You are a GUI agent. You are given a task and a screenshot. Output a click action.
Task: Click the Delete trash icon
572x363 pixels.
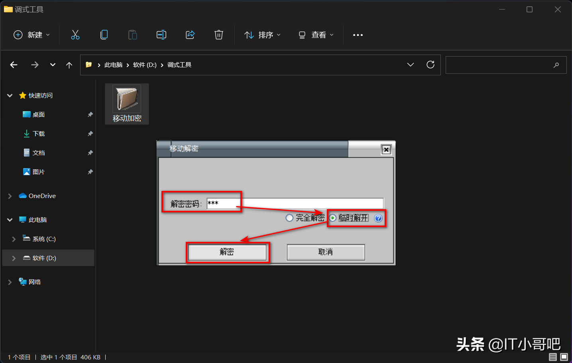(x=218, y=35)
